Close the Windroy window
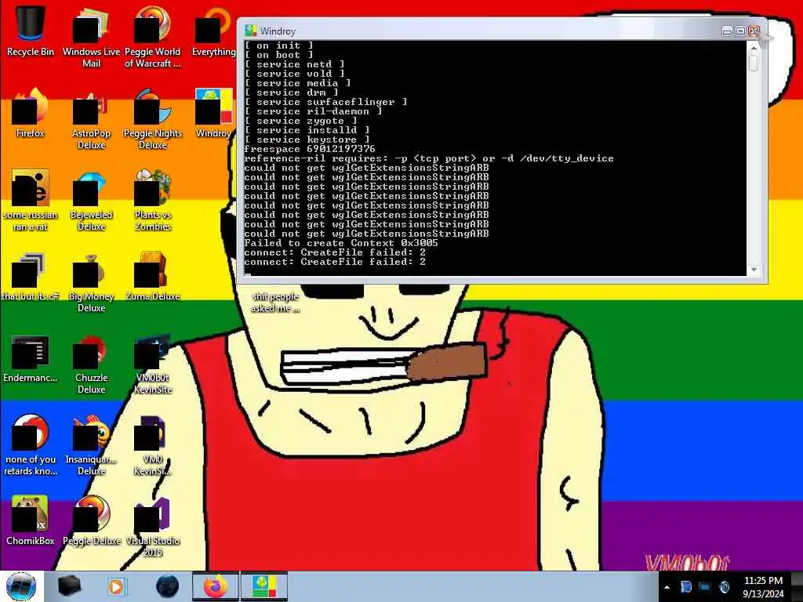803x602 pixels. coord(754,31)
